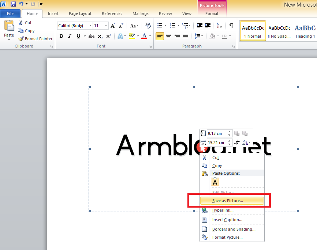Click the Shading paint bucket button
This screenshot has width=317, height=250.
pos(212,36)
